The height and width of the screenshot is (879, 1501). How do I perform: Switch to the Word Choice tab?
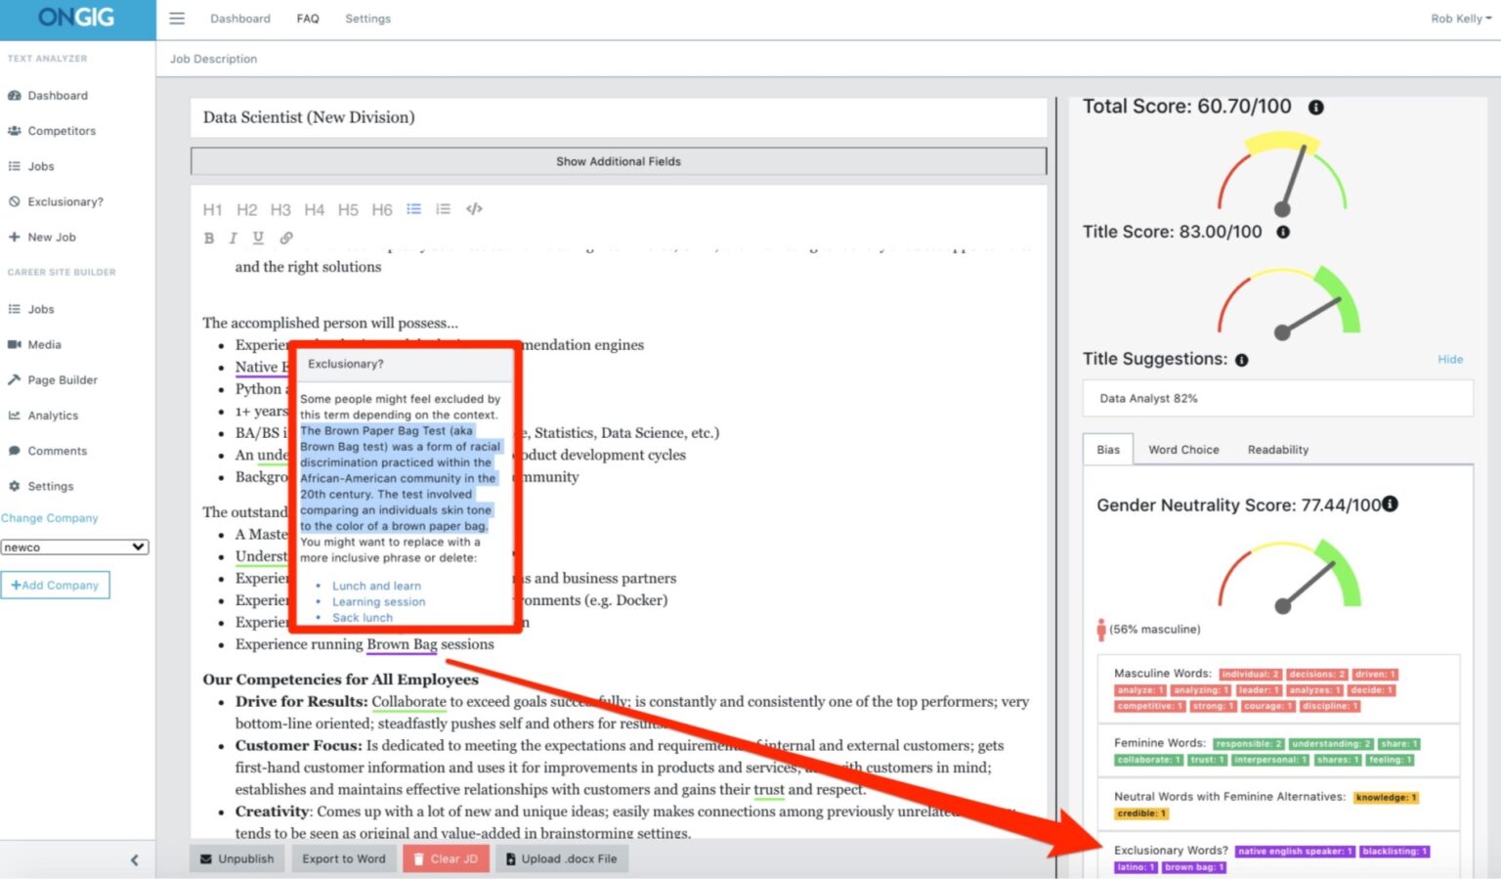coord(1183,449)
